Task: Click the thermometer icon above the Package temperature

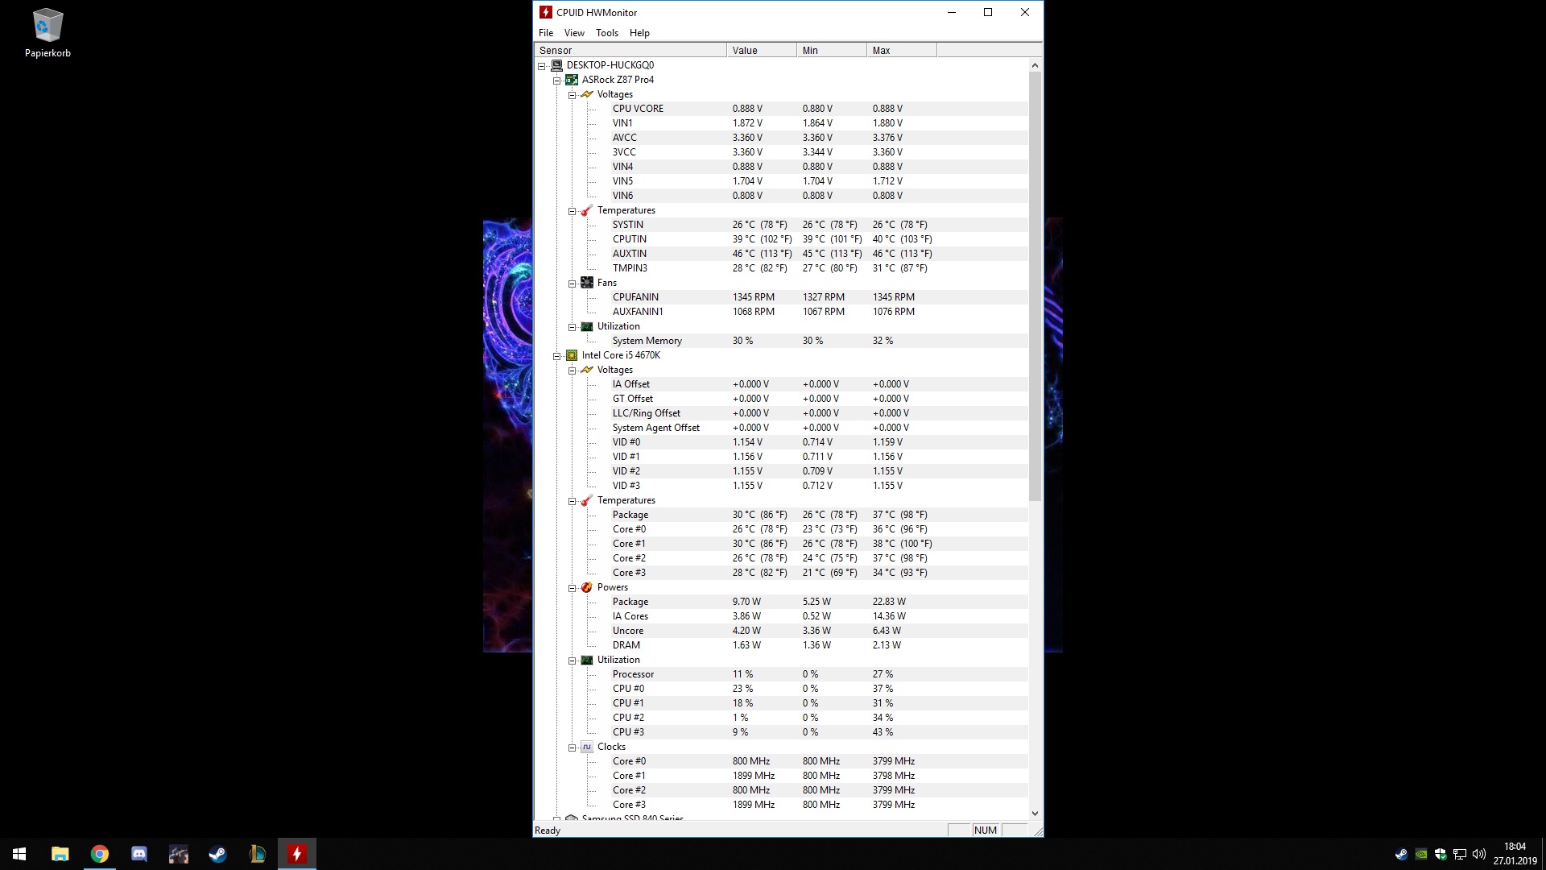Action: click(587, 500)
